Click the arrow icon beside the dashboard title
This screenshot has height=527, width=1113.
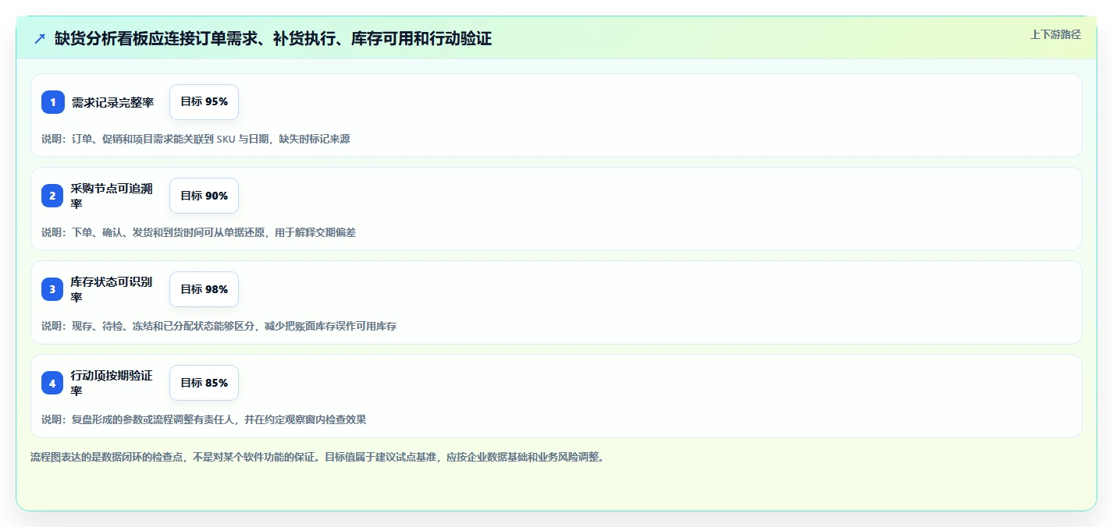[x=40, y=39]
